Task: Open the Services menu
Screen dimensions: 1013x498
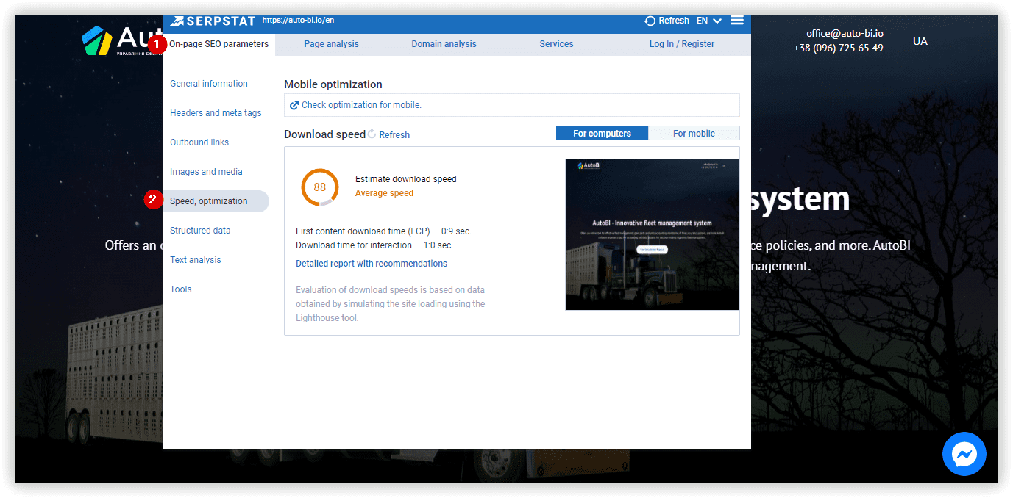Action: (555, 44)
